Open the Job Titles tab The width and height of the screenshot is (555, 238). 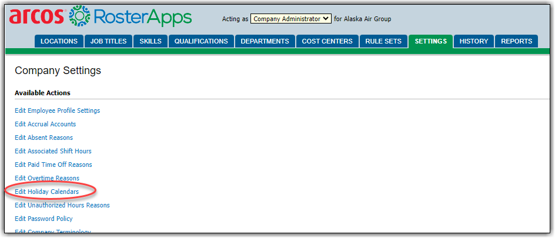coord(109,41)
